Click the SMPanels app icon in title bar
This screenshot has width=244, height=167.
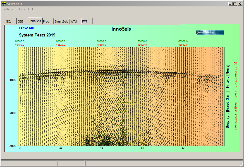click(x=4, y=4)
